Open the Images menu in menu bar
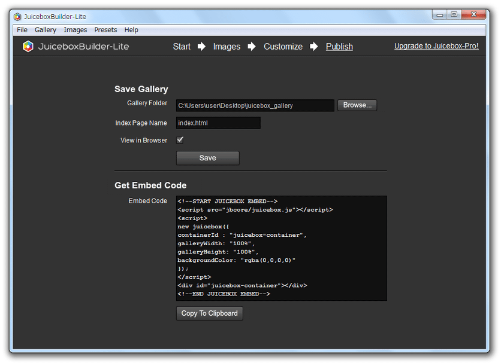 coord(76,30)
